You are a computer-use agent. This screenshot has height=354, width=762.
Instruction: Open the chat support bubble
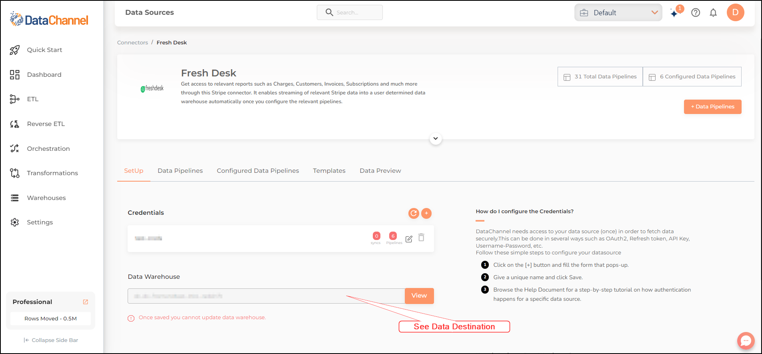click(746, 341)
